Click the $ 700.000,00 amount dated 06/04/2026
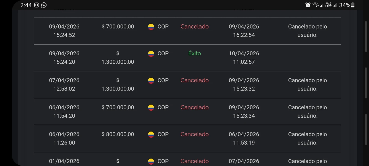This screenshot has width=369, height=166. (118, 107)
